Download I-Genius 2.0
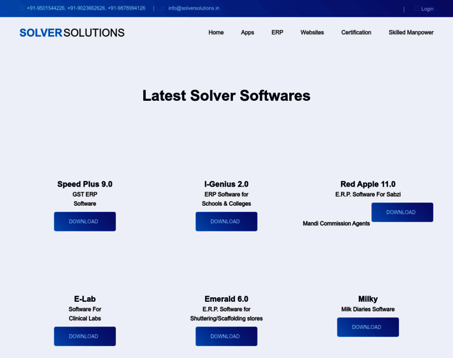453x358 pixels. 226,221
